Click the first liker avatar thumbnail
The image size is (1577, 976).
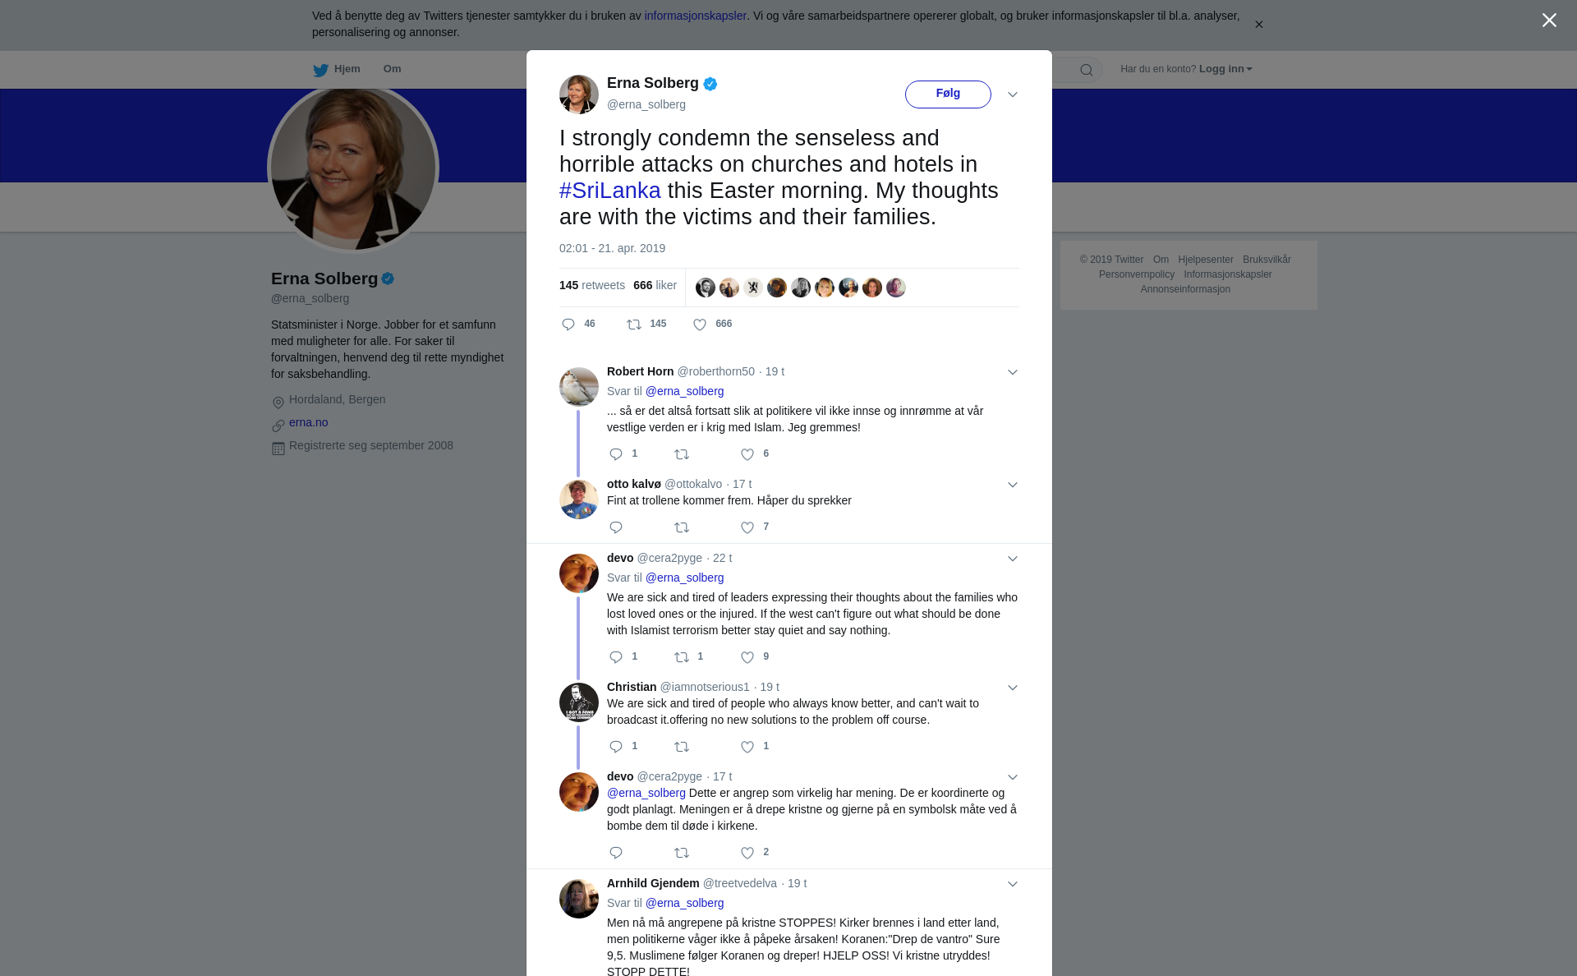[706, 288]
